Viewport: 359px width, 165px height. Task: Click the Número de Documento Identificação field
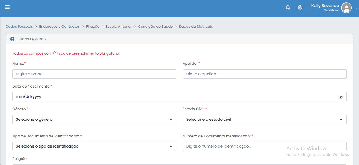[x=264, y=146]
